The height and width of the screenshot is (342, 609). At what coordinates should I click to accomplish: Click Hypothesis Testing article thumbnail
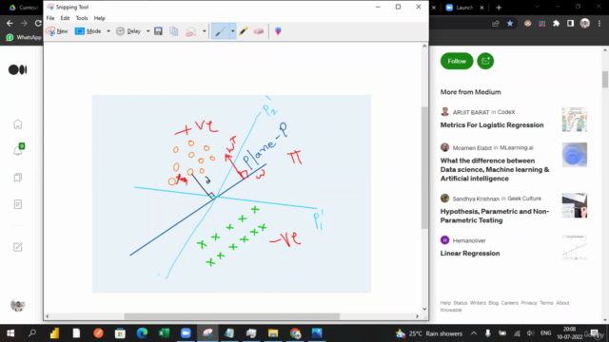click(575, 205)
